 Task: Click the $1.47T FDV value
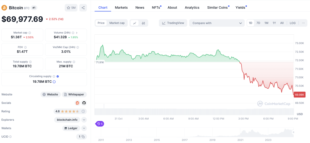tap(22, 52)
